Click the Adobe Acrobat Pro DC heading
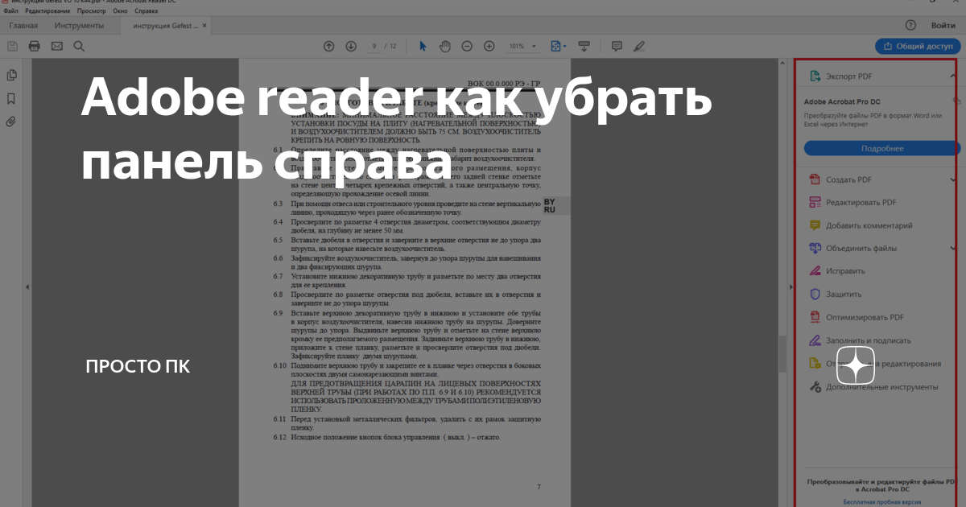The width and height of the screenshot is (966, 507). click(842, 102)
